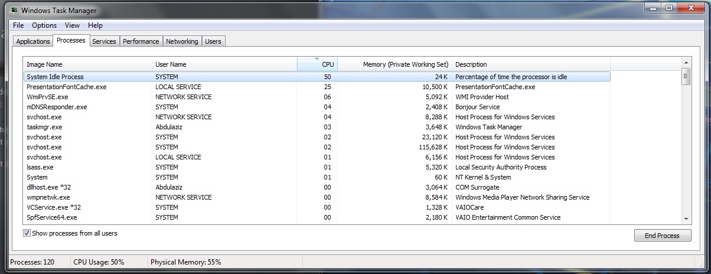Toggle Show processes from all users checkbox
Screen dimensions: 711x274
27,233
